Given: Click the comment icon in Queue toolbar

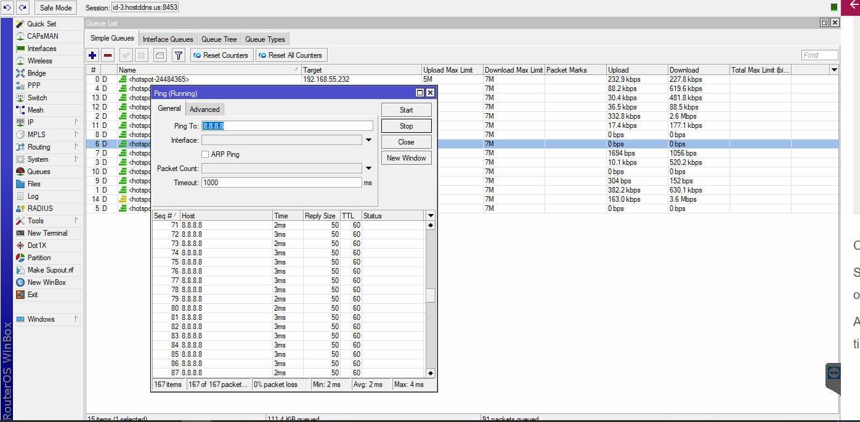Looking at the screenshot, I should point(160,55).
